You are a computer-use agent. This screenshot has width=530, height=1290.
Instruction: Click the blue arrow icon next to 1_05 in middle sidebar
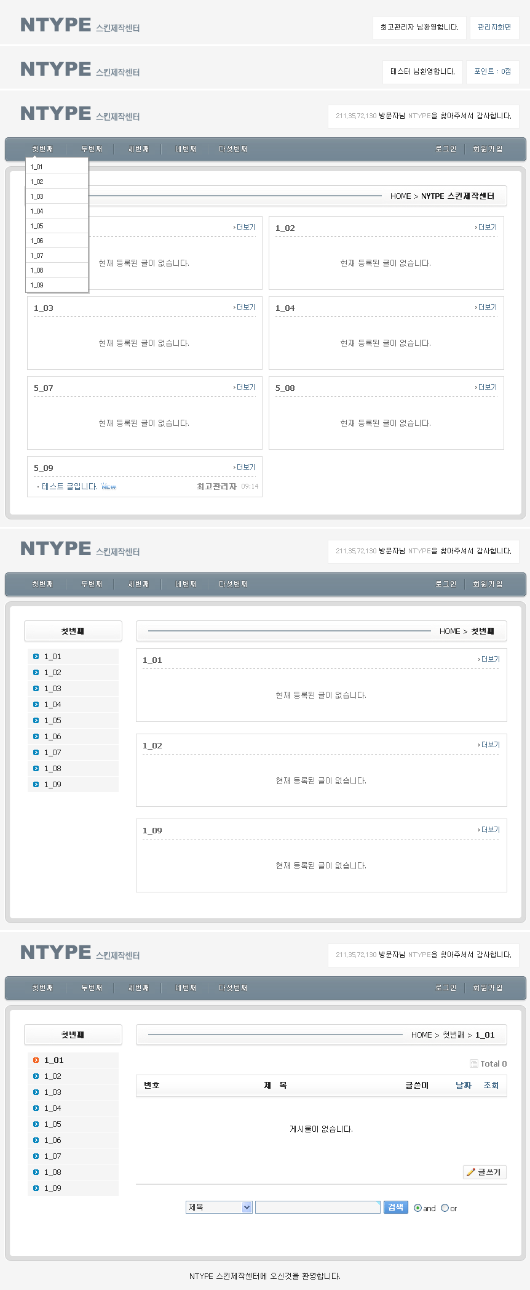[x=36, y=720]
